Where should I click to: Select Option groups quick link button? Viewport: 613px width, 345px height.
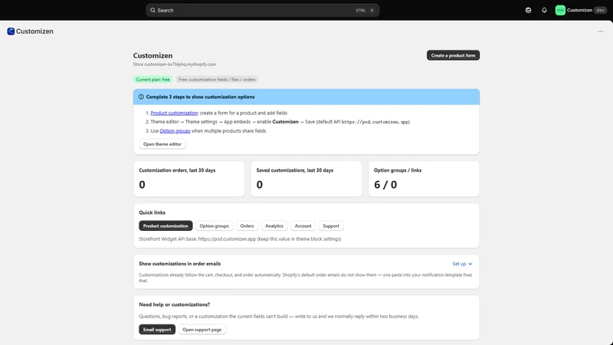pyautogui.click(x=215, y=225)
